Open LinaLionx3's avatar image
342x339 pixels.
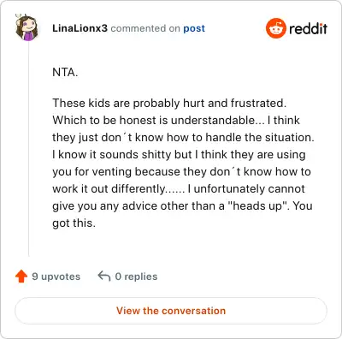coord(27,27)
